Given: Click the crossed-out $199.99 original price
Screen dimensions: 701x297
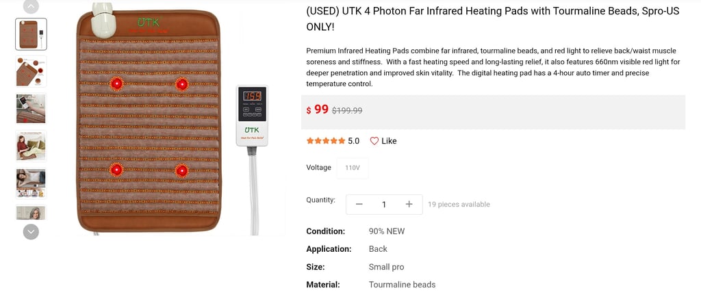Looking at the screenshot, I should click(x=347, y=111).
